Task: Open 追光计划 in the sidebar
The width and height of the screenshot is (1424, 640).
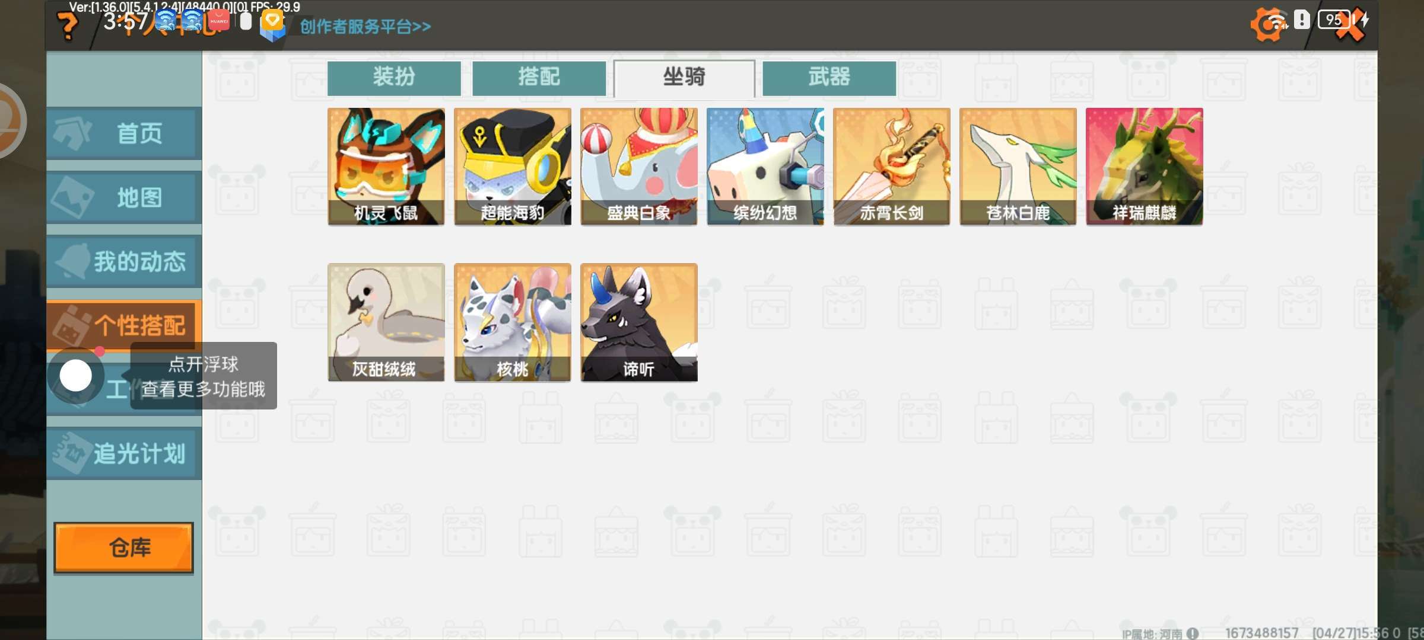Action: click(x=124, y=454)
